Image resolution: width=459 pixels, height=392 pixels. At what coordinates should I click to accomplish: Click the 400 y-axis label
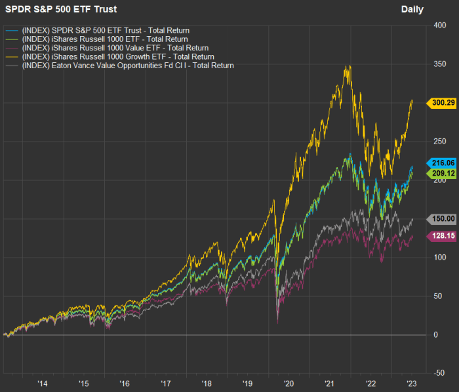pyautogui.click(x=440, y=26)
